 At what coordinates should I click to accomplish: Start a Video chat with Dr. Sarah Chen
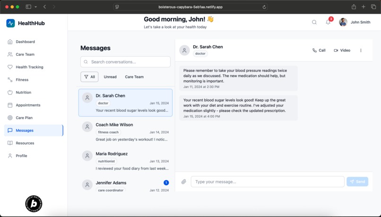(x=342, y=50)
